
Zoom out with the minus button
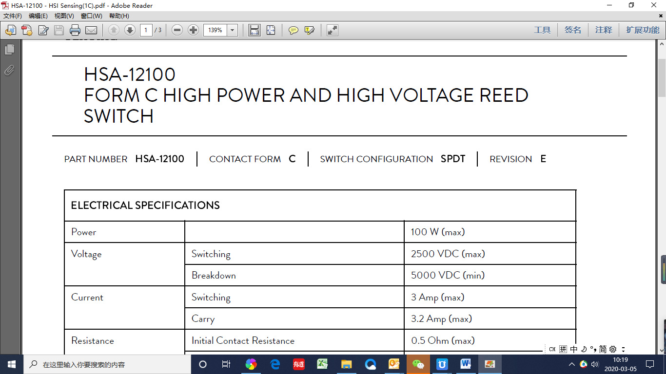177,30
